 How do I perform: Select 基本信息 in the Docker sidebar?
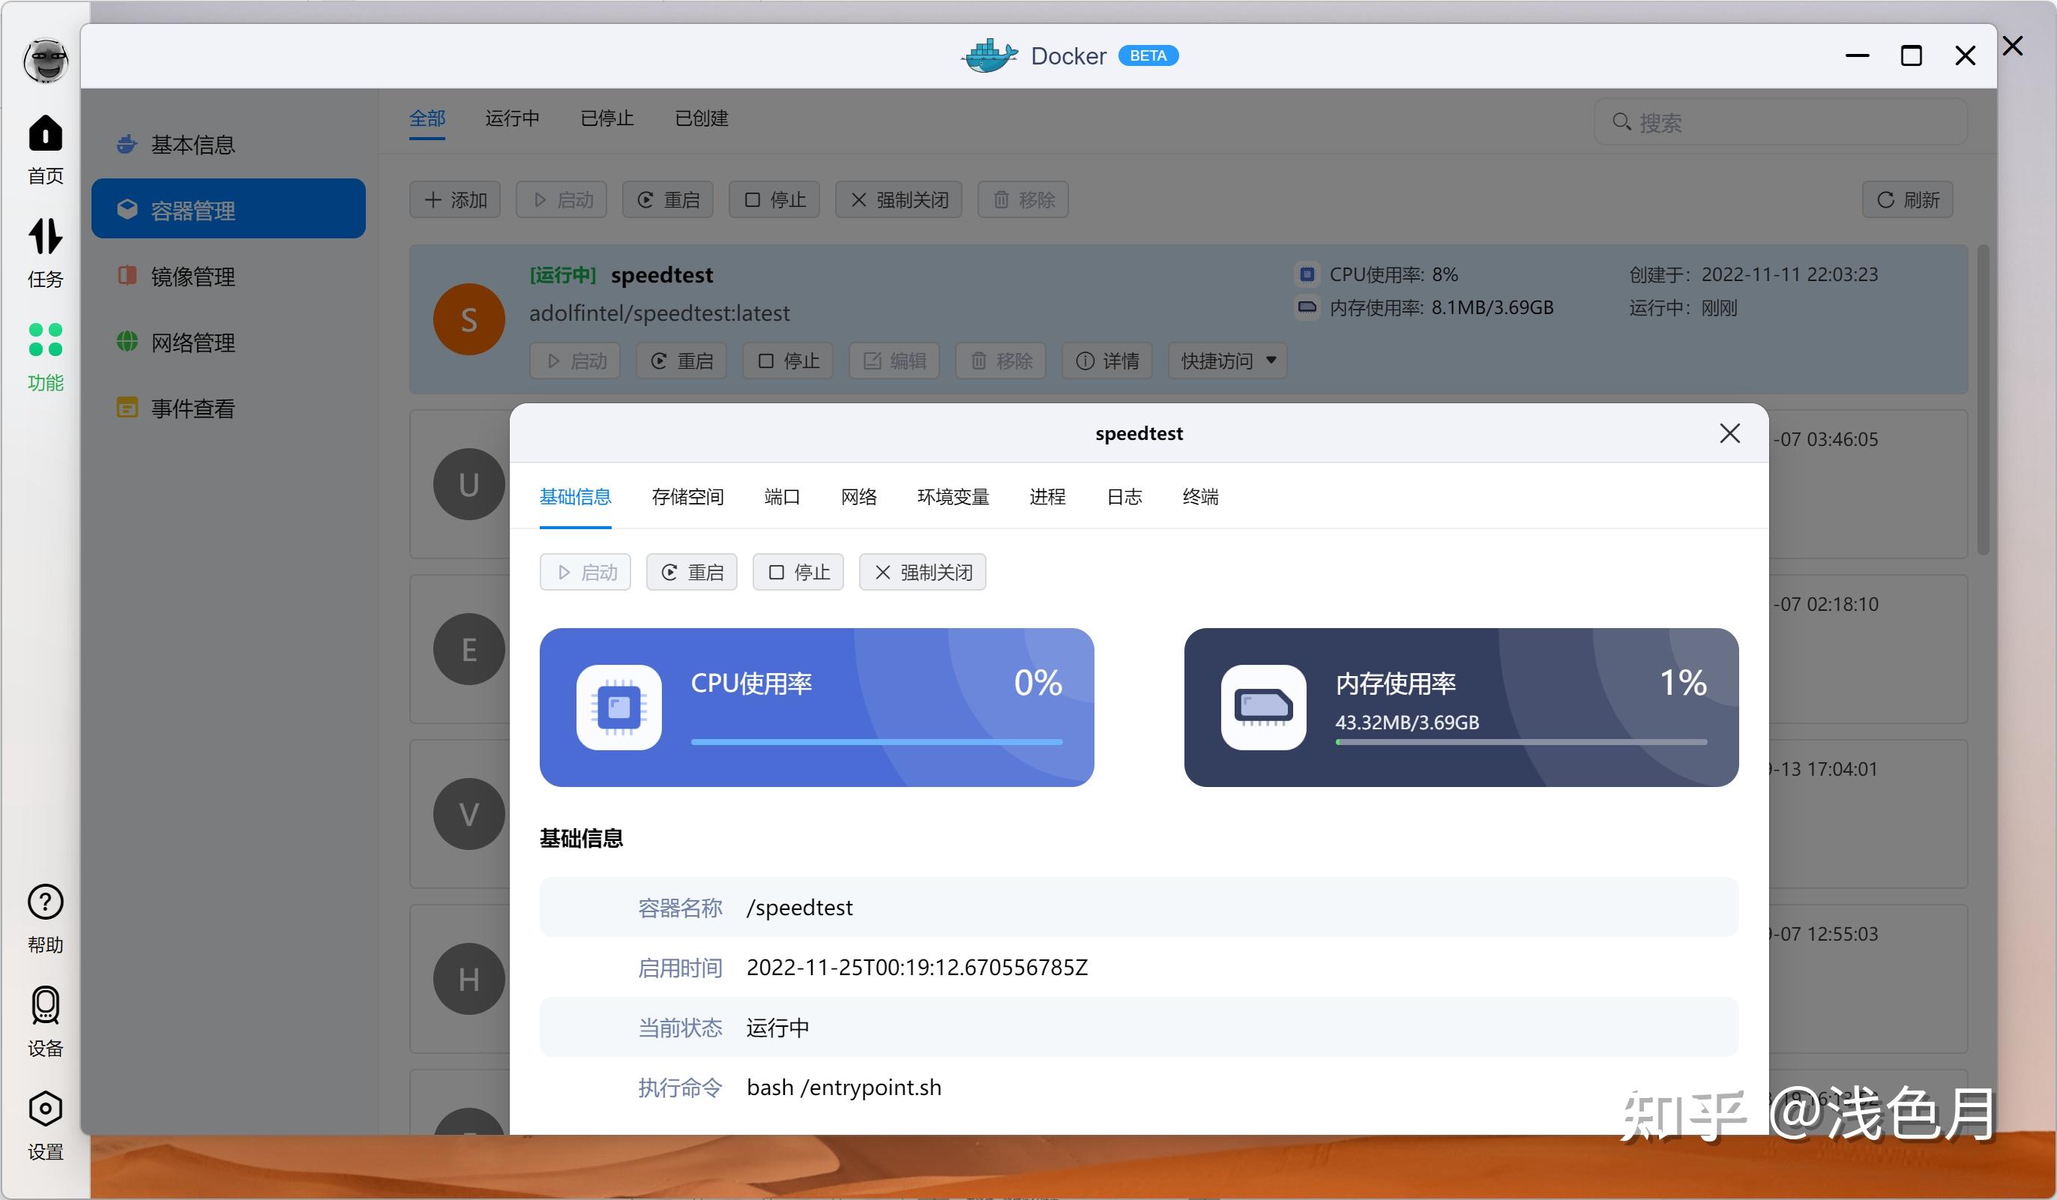click(x=193, y=144)
